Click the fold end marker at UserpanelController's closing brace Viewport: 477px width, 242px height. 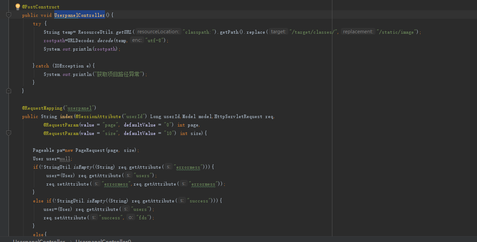tap(8, 91)
